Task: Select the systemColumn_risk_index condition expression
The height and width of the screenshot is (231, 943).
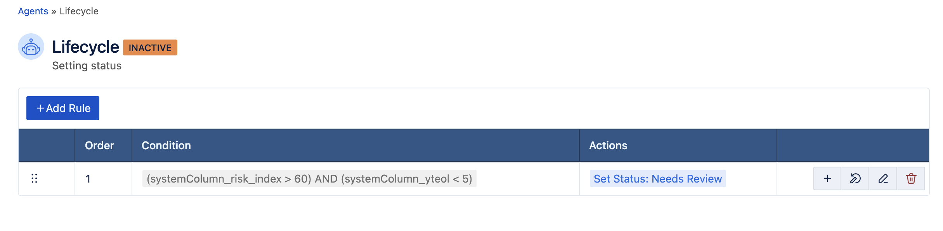Action: coord(309,179)
